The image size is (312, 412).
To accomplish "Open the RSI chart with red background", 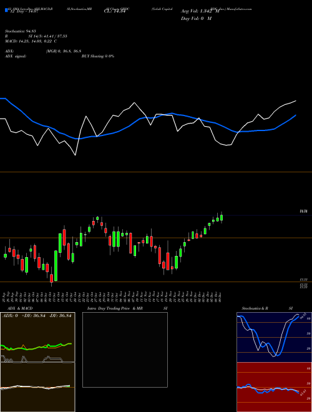I will coord(274,387).
